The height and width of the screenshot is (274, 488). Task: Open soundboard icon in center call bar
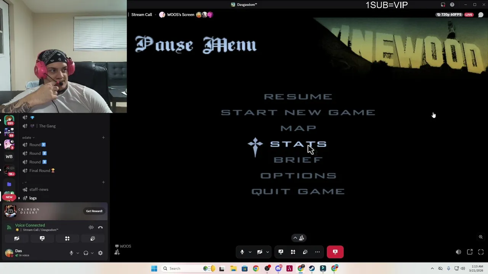click(x=305, y=252)
